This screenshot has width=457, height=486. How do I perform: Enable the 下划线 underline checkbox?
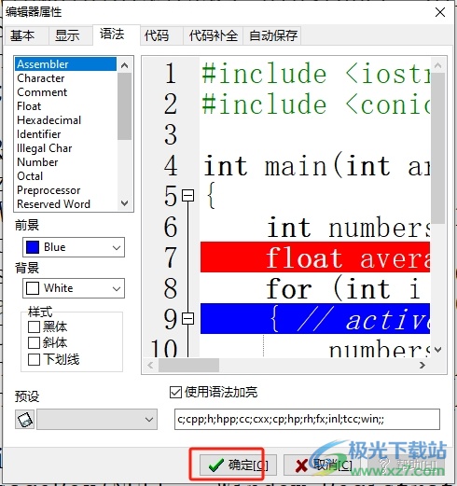(x=34, y=359)
